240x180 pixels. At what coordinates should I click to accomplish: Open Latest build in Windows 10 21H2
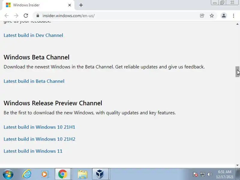click(40, 139)
